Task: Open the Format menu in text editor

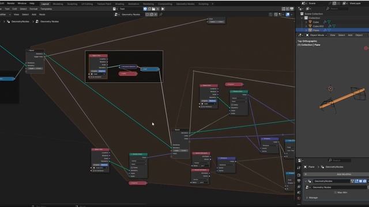Action: coord(33,9)
